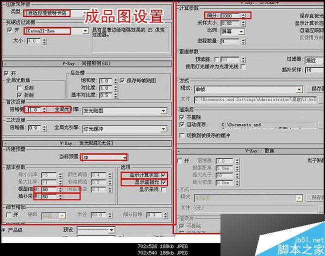This screenshot has height=256, width=325.
Task: Enable the 细节增加 开 checkbox
Action: 8,214
